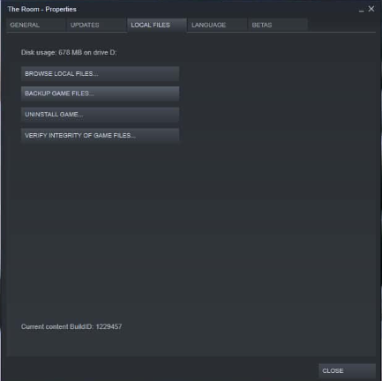
Task: Go to the Language tab
Action: [217, 25]
